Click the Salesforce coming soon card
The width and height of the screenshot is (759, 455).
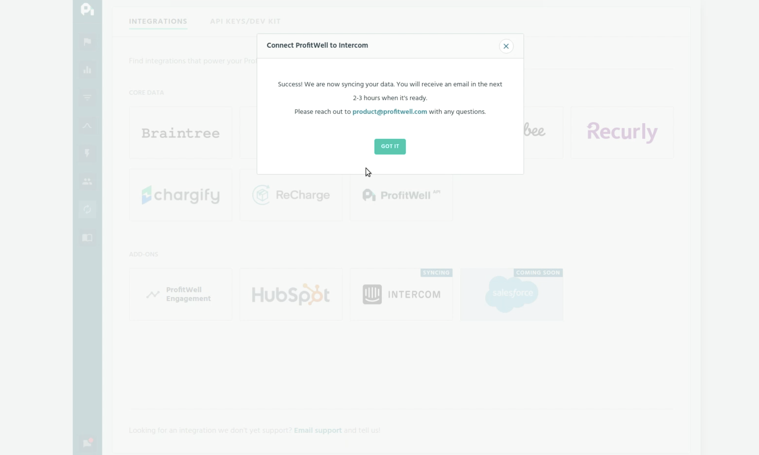tap(511, 294)
